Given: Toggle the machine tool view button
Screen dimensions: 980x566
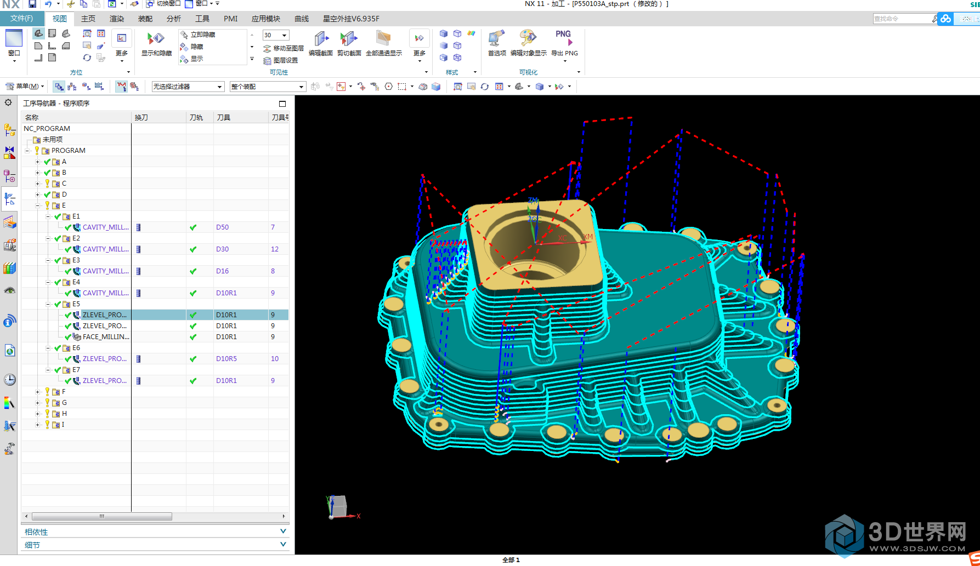Looking at the screenshot, I should (x=72, y=87).
